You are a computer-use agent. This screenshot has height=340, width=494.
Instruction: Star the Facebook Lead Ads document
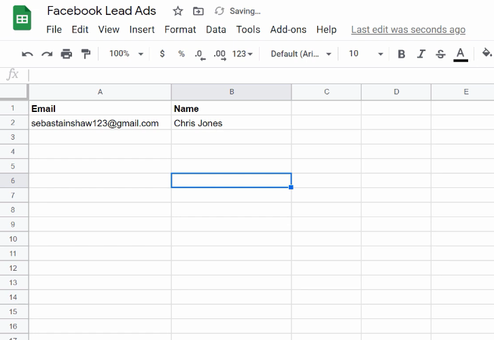178,12
